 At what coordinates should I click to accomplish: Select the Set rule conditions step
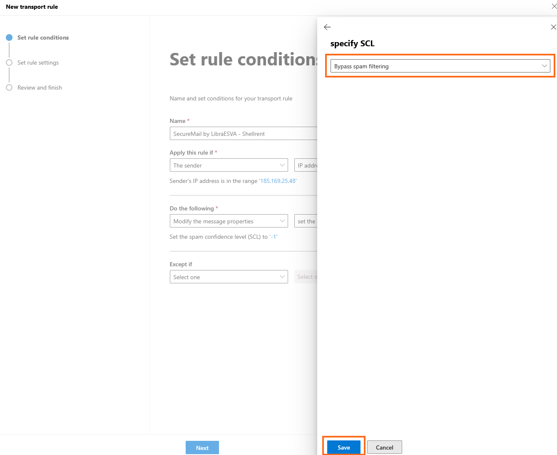point(43,37)
